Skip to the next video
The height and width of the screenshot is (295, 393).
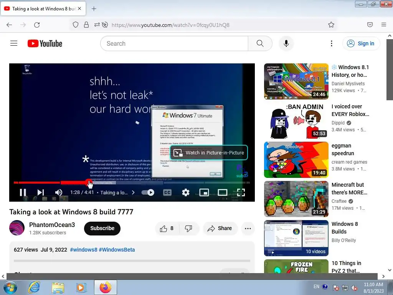tap(40, 192)
